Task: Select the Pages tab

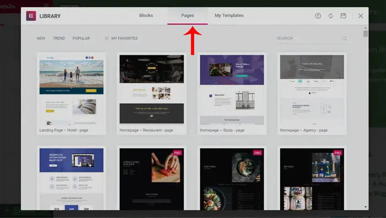Action: [187, 16]
